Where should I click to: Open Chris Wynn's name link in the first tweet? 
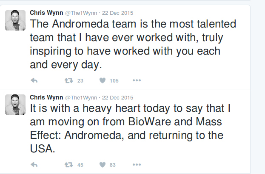click(46, 13)
